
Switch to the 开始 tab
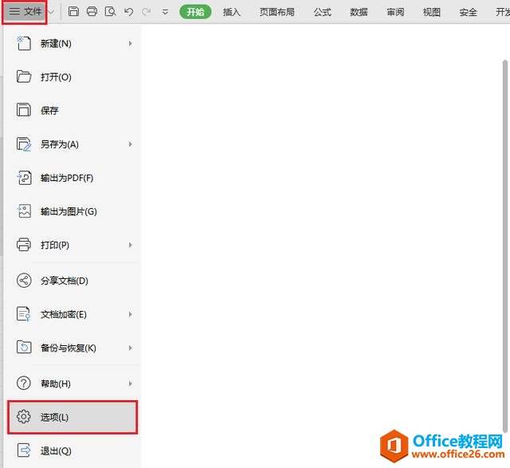pyautogui.click(x=195, y=12)
